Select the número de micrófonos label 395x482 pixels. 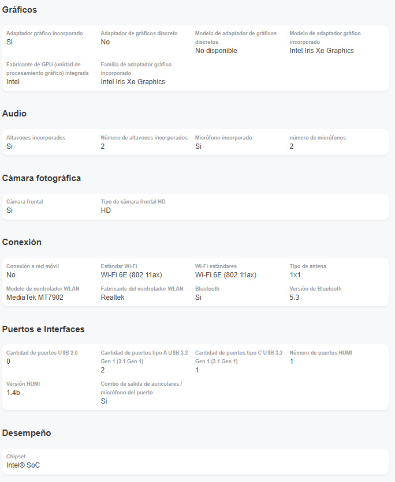tap(318, 138)
